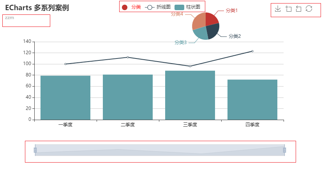Image resolution: width=335 pixels, height=170 pixels.
Task: Click the data zoom slider filled area
Action: pos(160,150)
